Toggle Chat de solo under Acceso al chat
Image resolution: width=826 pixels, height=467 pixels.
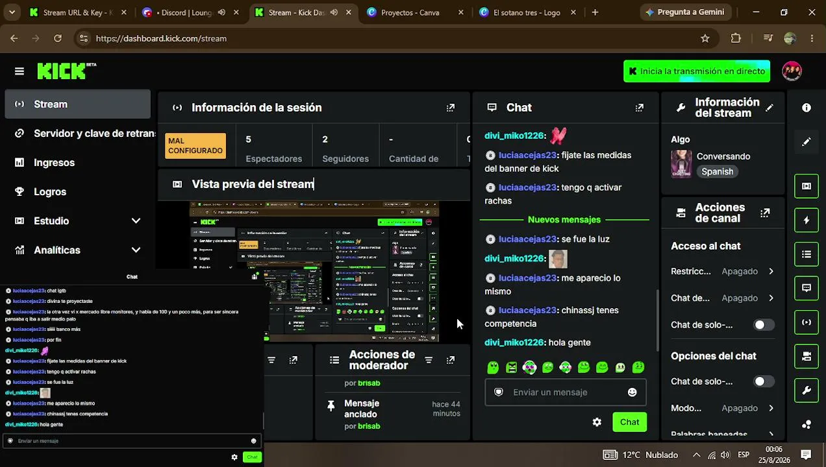click(x=764, y=325)
